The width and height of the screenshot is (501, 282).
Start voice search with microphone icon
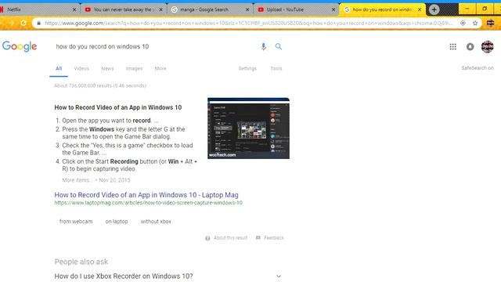tap(263, 46)
